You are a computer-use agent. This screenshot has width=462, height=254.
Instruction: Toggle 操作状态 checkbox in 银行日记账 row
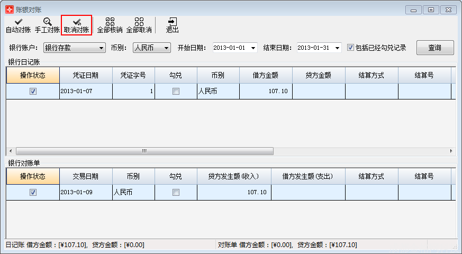click(x=33, y=91)
